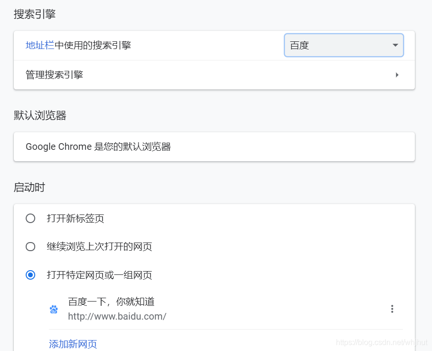
Task: Click 百度一下，你就知道 page title
Action: [x=111, y=302]
